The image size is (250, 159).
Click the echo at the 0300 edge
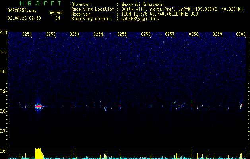[x=241, y=105]
